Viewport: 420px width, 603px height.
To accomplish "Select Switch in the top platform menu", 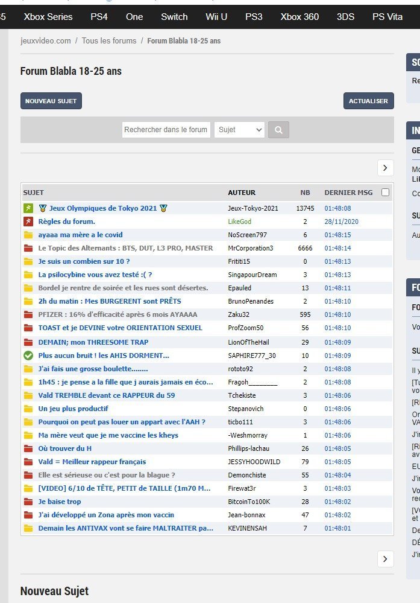I will [174, 17].
